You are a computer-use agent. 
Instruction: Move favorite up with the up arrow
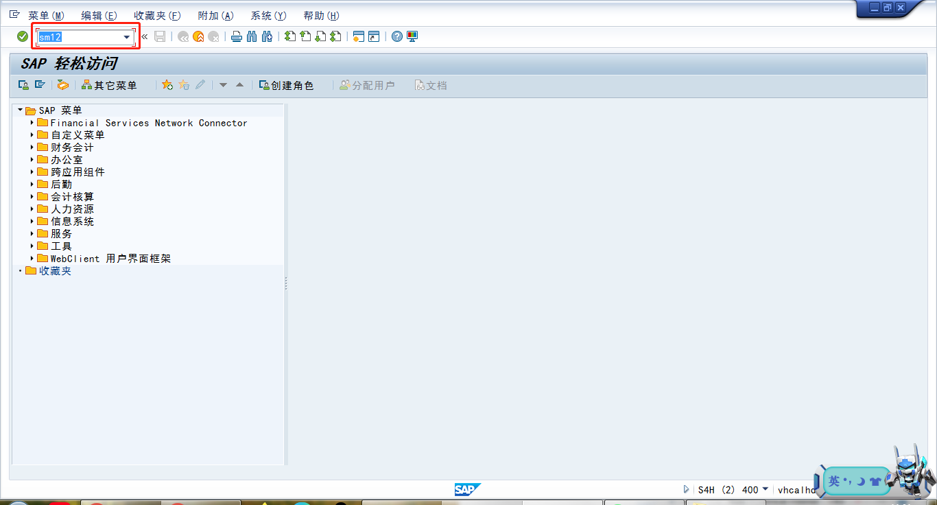pyautogui.click(x=239, y=85)
